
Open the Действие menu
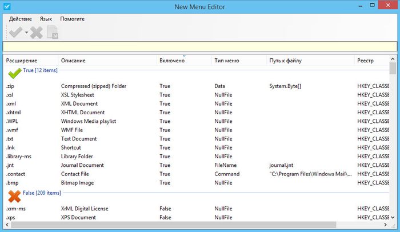point(21,19)
